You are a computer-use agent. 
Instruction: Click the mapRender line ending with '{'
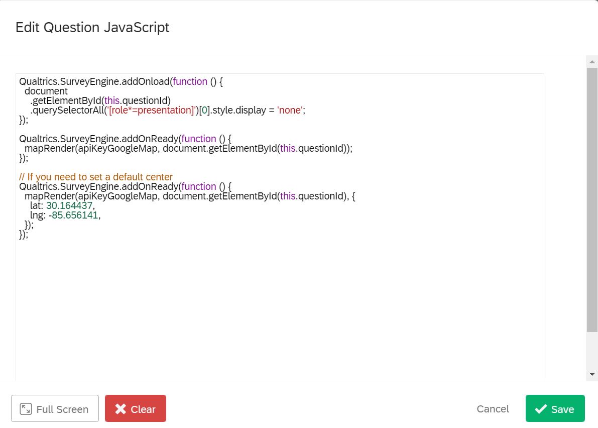coord(190,196)
